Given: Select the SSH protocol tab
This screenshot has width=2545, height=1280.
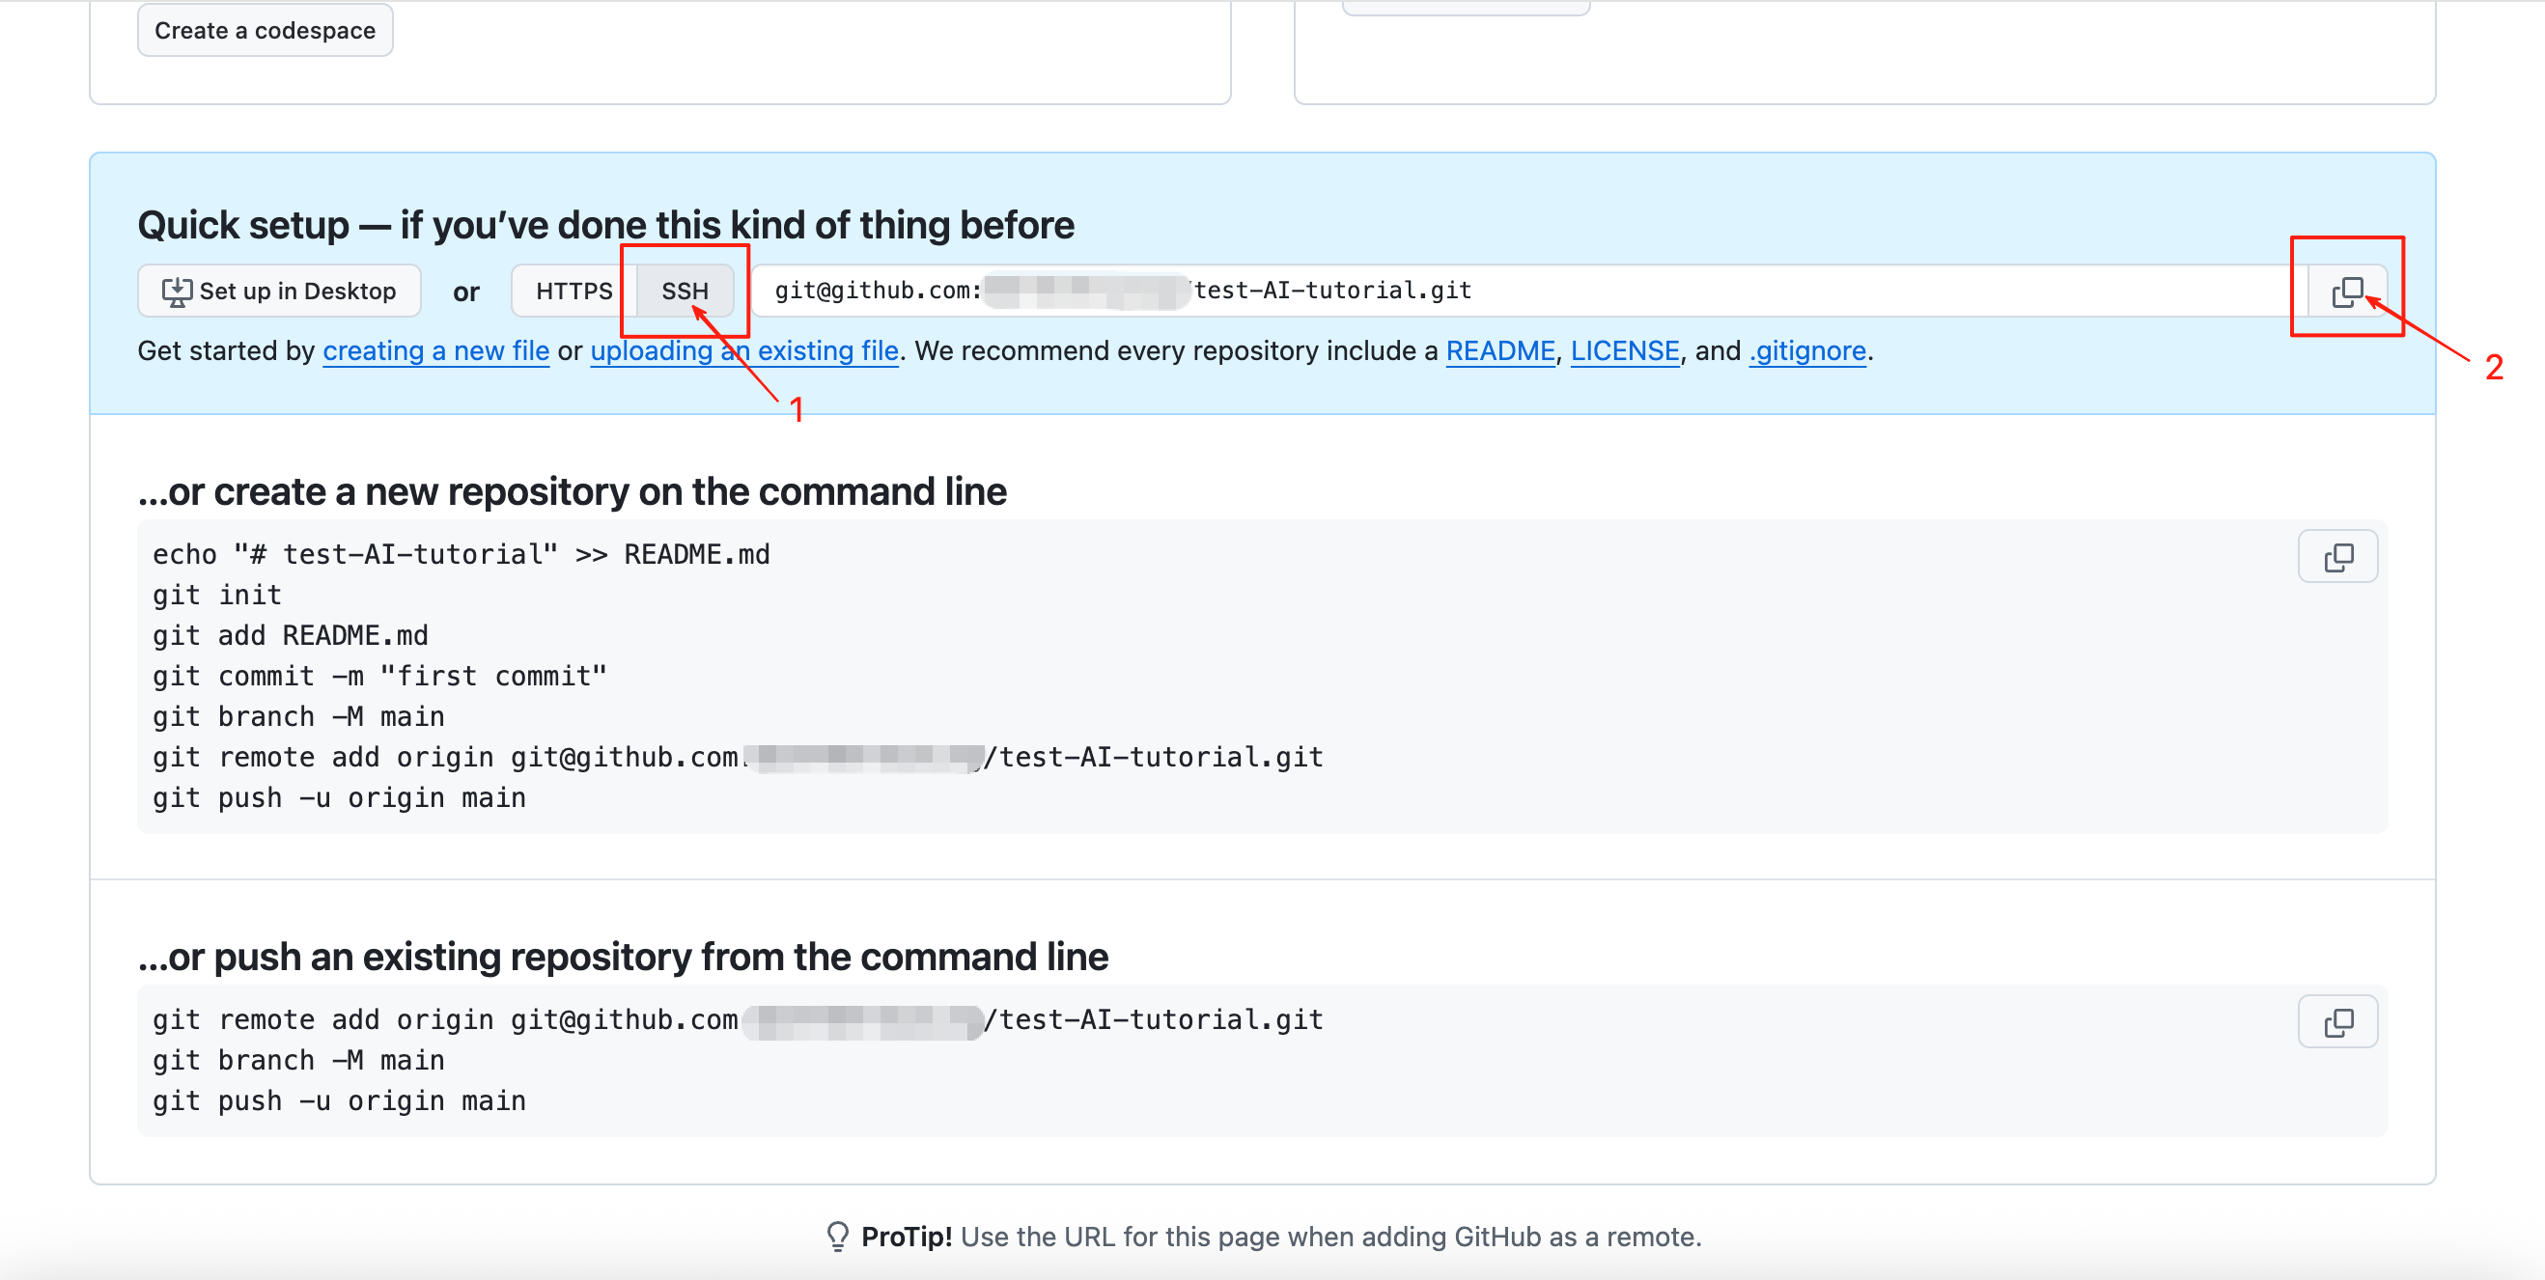Looking at the screenshot, I should 685,292.
